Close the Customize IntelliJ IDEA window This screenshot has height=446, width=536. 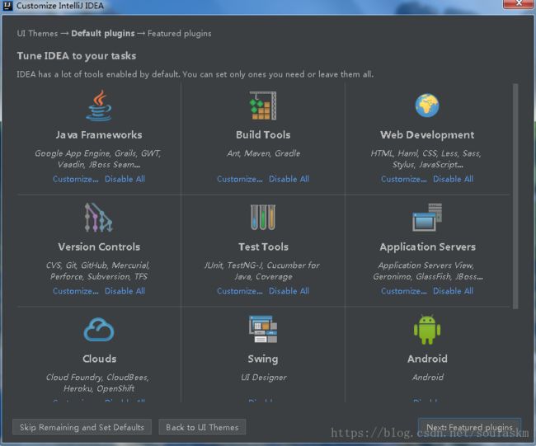(x=519, y=3)
